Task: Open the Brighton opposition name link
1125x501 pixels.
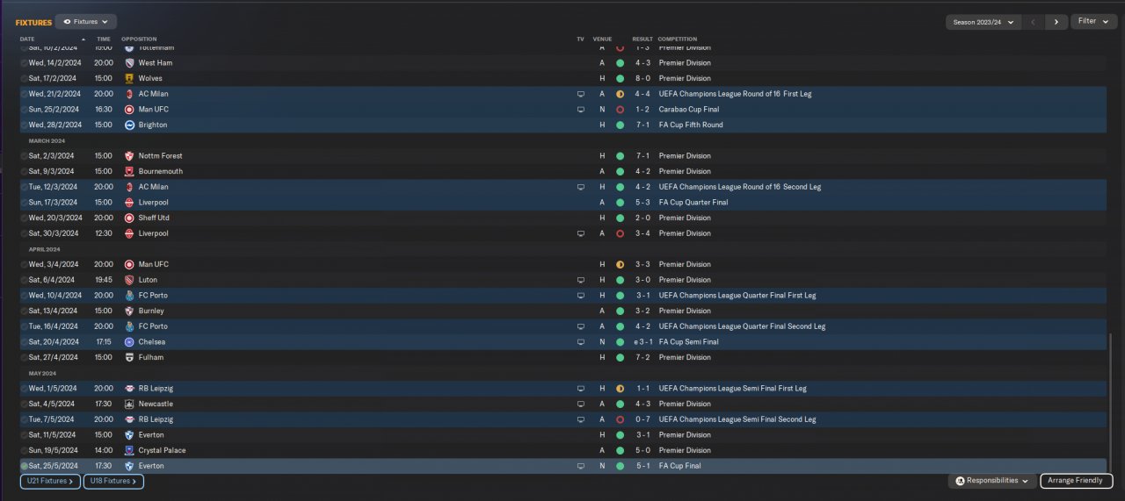Action: click(153, 125)
